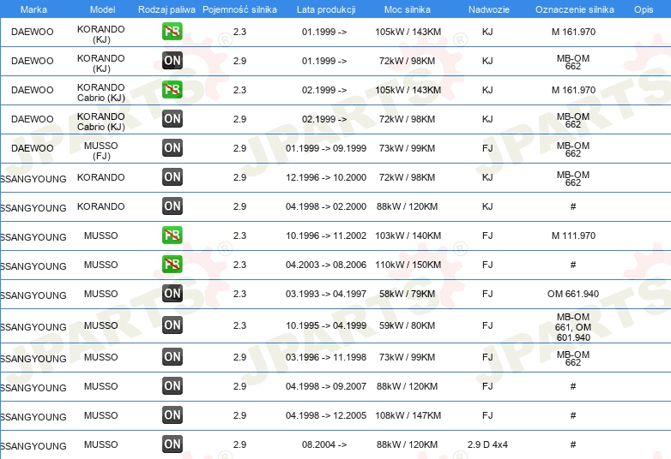The height and width of the screenshot is (459, 671).
Task: Select engine code M 161.970 in first row
Action: pyautogui.click(x=573, y=32)
